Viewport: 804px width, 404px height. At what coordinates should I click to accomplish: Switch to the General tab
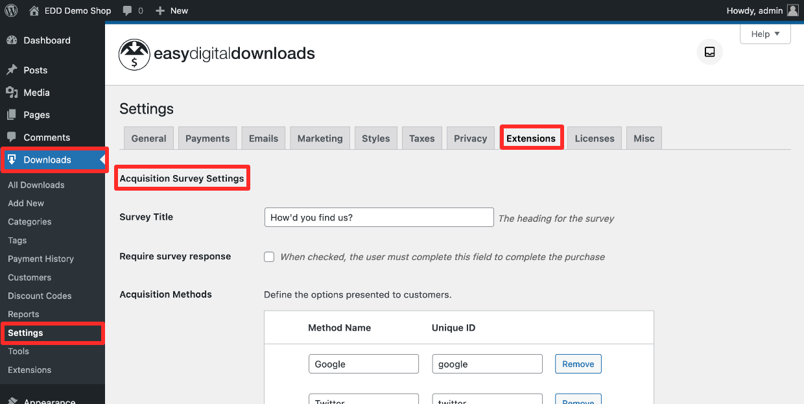pyautogui.click(x=148, y=138)
